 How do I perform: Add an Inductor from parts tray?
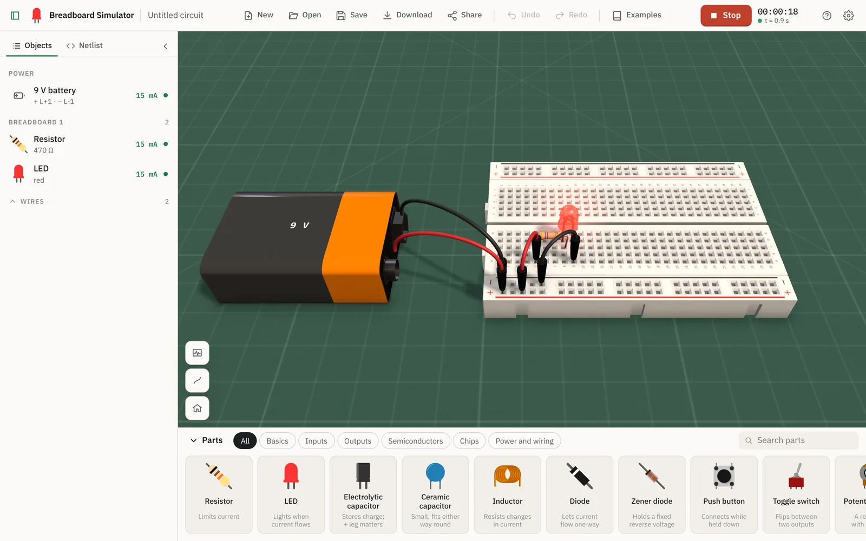point(507,494)
